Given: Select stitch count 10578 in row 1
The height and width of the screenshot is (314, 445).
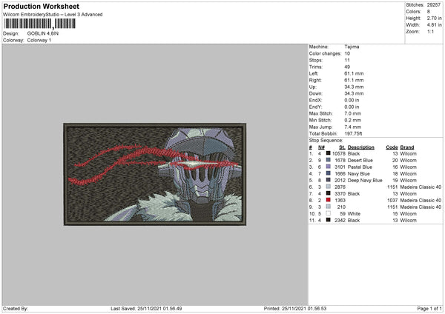Looking at the screenshot, I should click(x=339, y=153).
